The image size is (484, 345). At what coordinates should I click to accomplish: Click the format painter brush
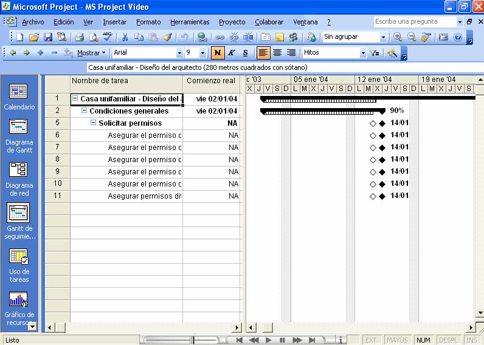click(x=167, y=37)
